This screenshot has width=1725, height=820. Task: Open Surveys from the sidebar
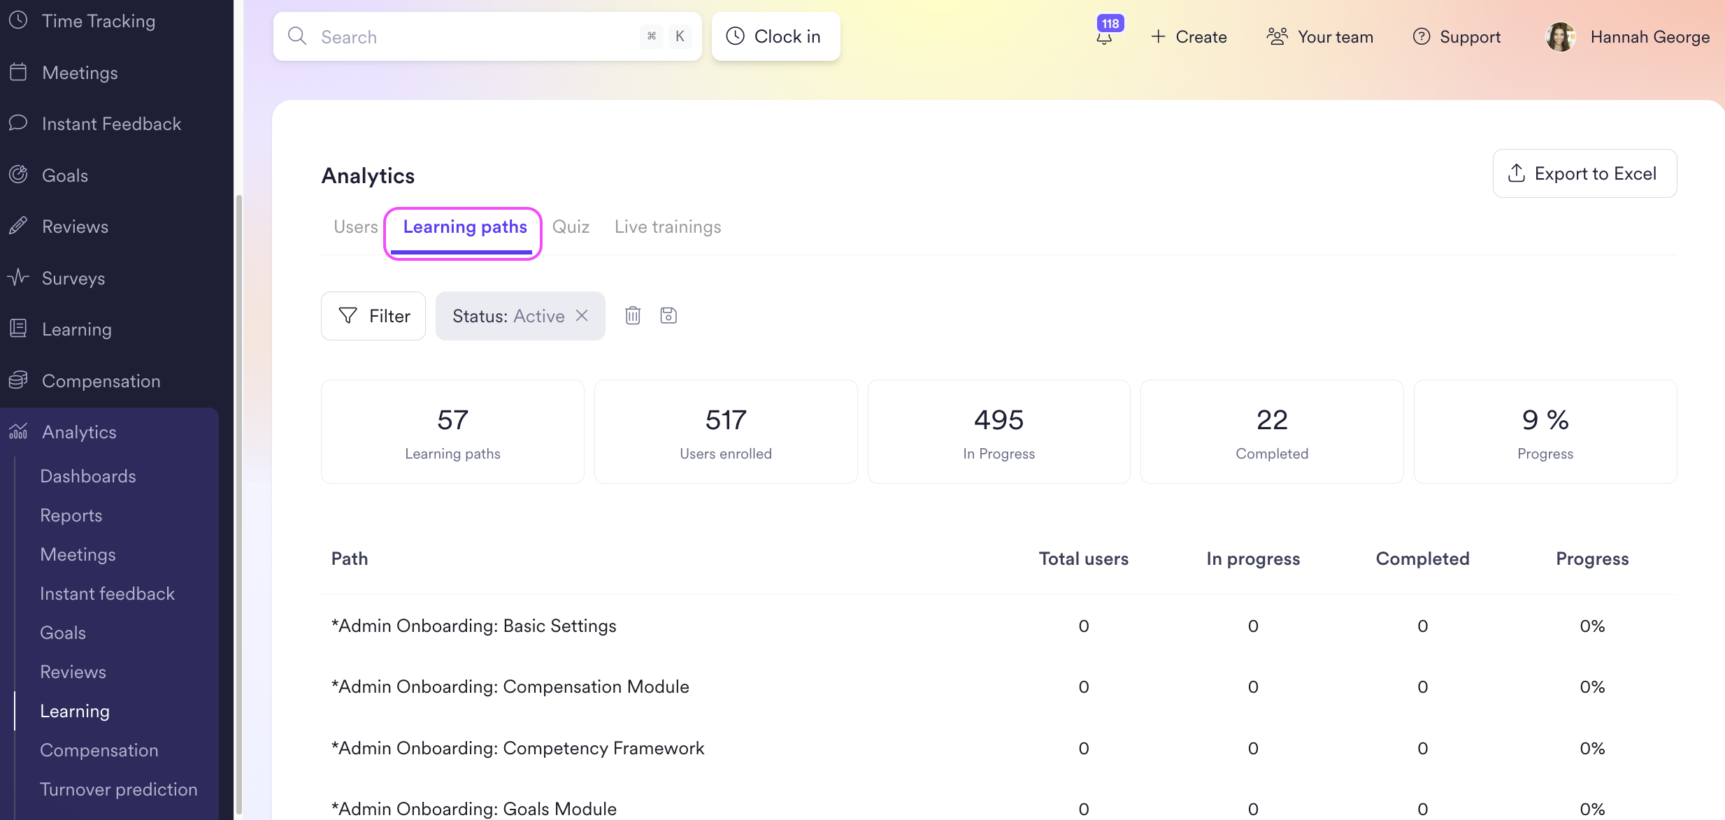73,278
